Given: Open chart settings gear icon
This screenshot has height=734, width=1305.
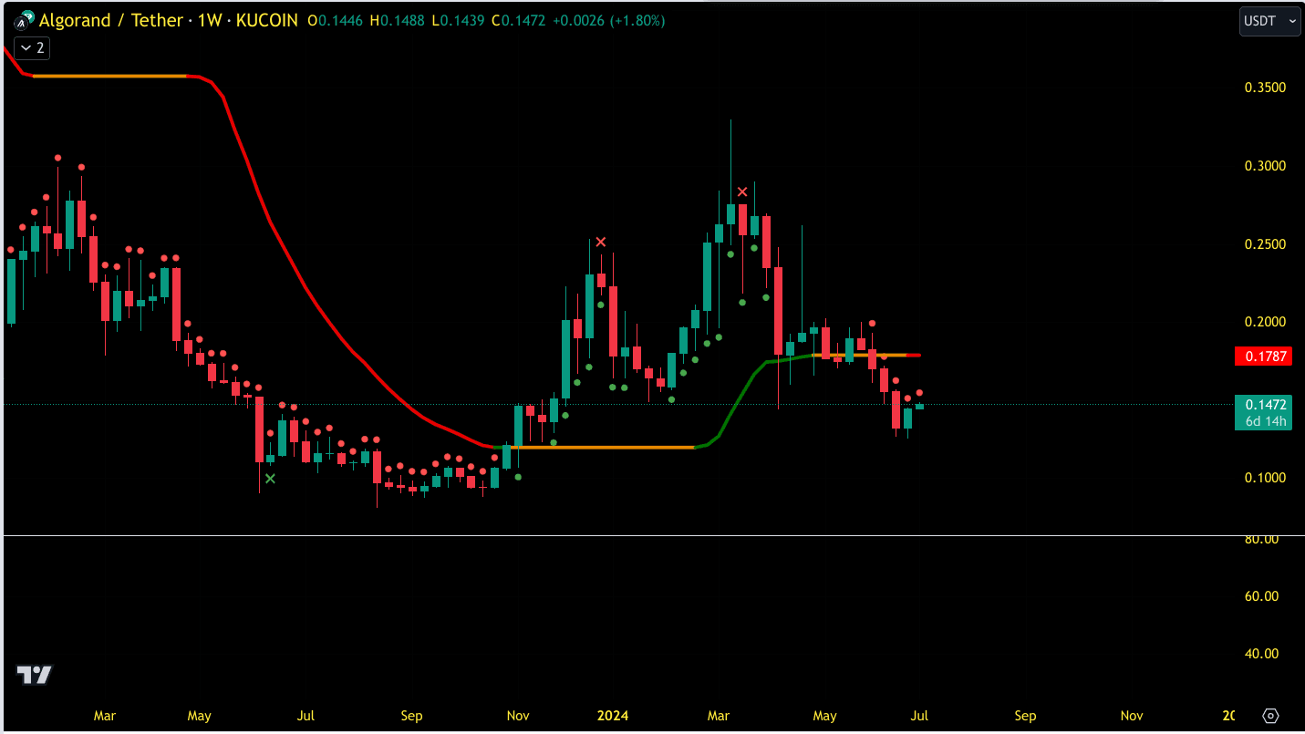Looking at the screenshot, I should [1271, 716].
